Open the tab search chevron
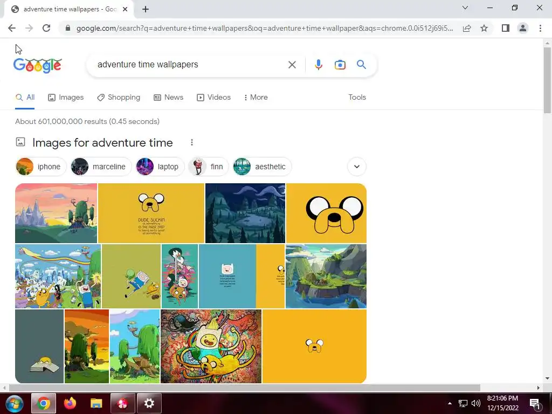552x414 pixels. [465, 8]
